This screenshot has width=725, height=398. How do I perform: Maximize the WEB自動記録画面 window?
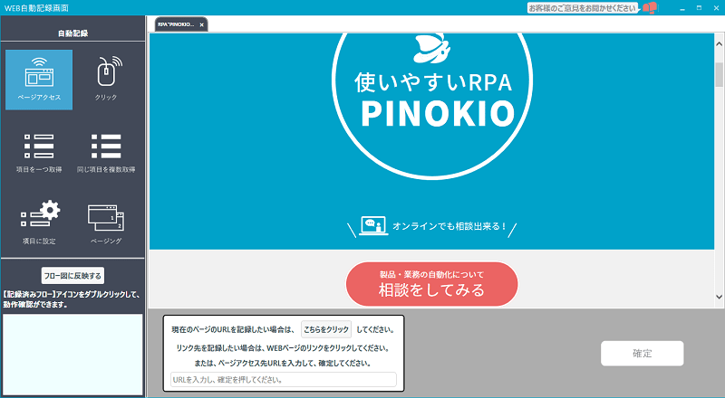699,8
